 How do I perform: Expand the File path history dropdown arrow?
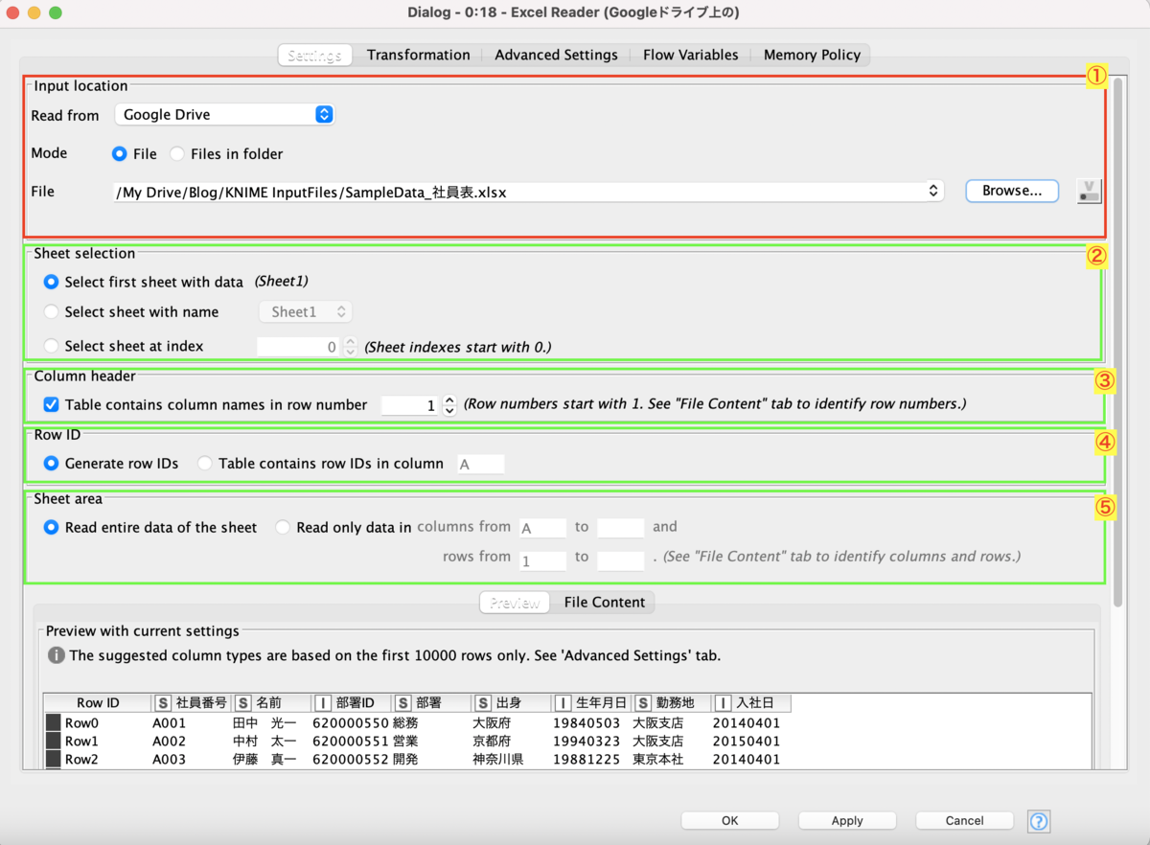point(933,192)
